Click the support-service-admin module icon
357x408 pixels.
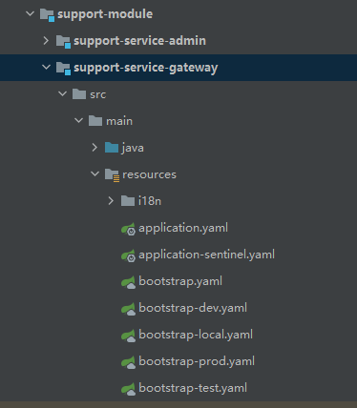click(x=63, y=41)
